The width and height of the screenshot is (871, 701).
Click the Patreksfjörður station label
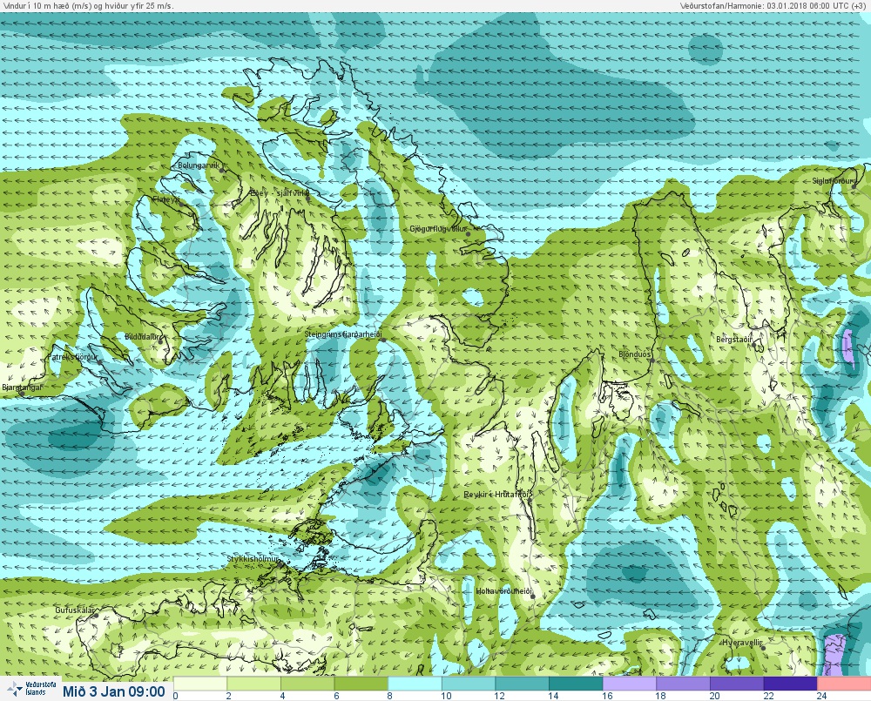(73, 357)
